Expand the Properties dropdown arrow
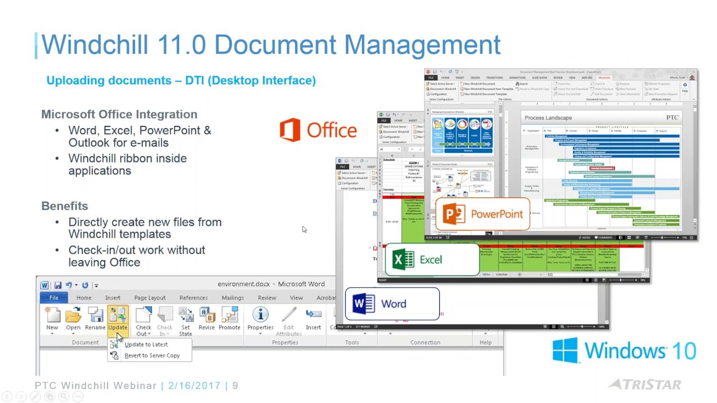717x403 pixels. [x=260, y=334]
